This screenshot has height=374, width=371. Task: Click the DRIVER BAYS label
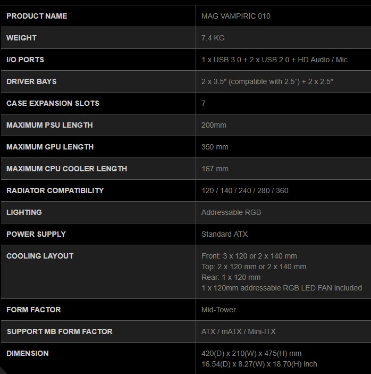pyautogui.click(x=31, y=81)
